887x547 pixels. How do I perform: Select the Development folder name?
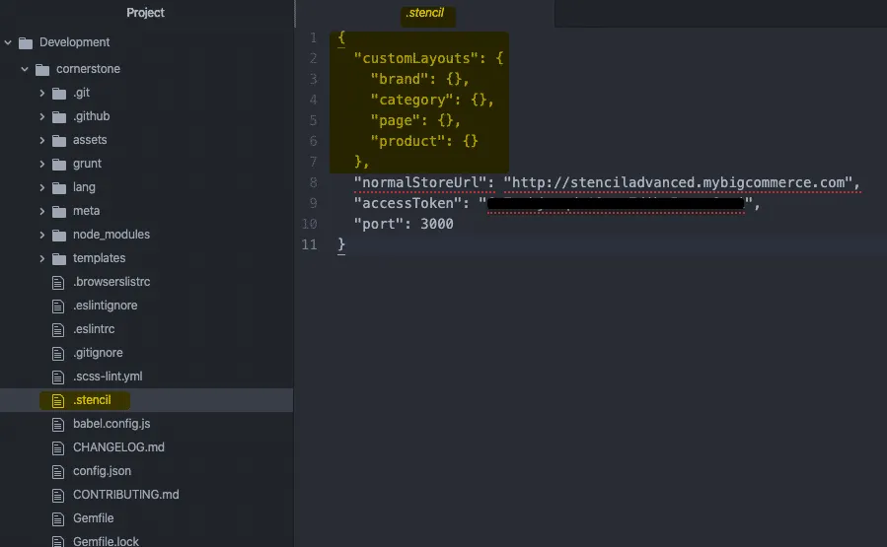pos(75,42)
